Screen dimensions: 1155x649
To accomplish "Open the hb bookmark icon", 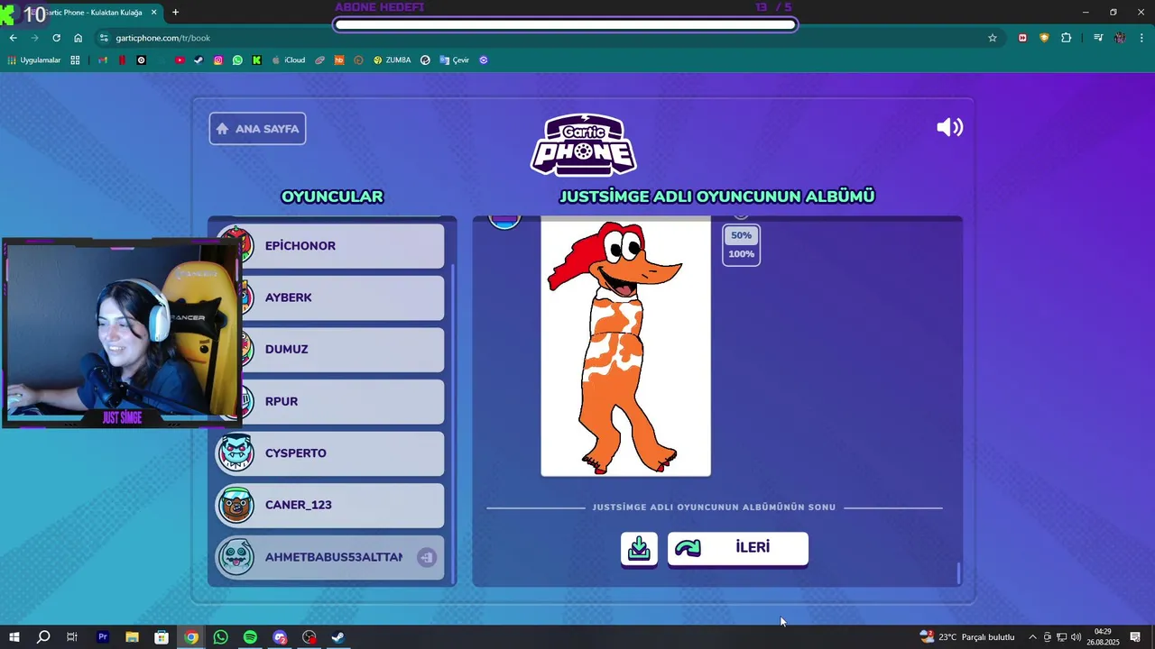I will pyautogui.click(x=339, y=60).
